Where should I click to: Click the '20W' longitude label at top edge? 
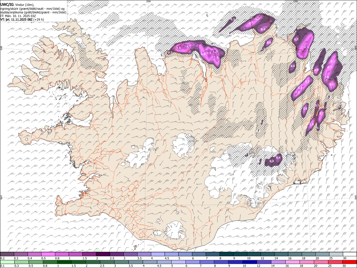pyautogui.click(x=148, y=1)
